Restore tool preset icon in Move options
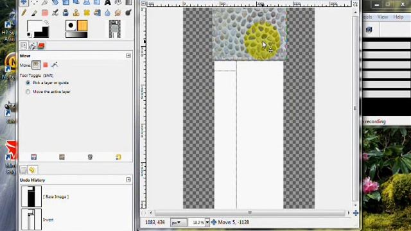This screenshot has height=231, width=411. (x=62, y=157)
